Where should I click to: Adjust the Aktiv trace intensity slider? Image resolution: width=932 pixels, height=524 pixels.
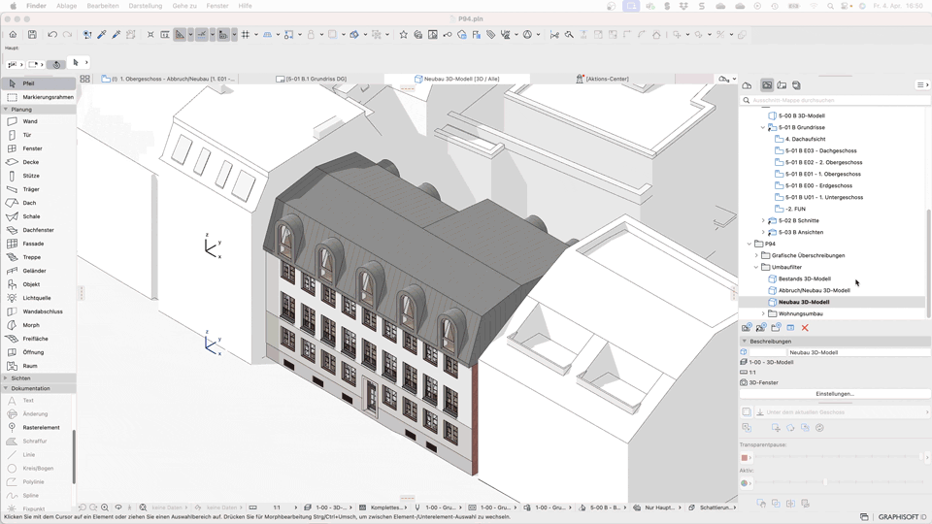point(837,483)
